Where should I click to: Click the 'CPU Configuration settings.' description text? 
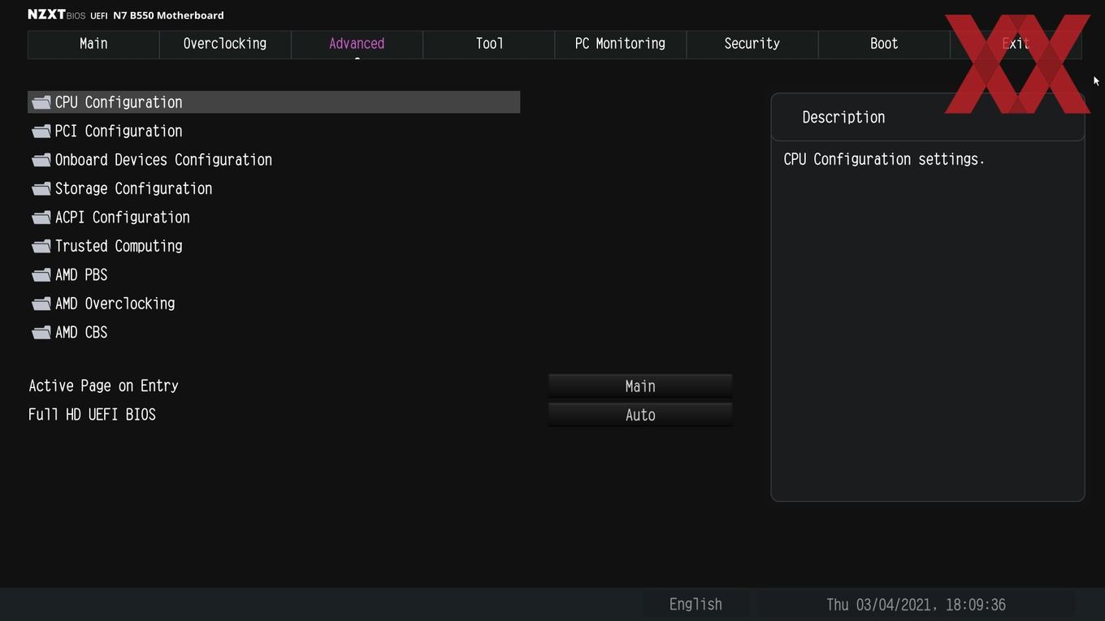(884, 159)
